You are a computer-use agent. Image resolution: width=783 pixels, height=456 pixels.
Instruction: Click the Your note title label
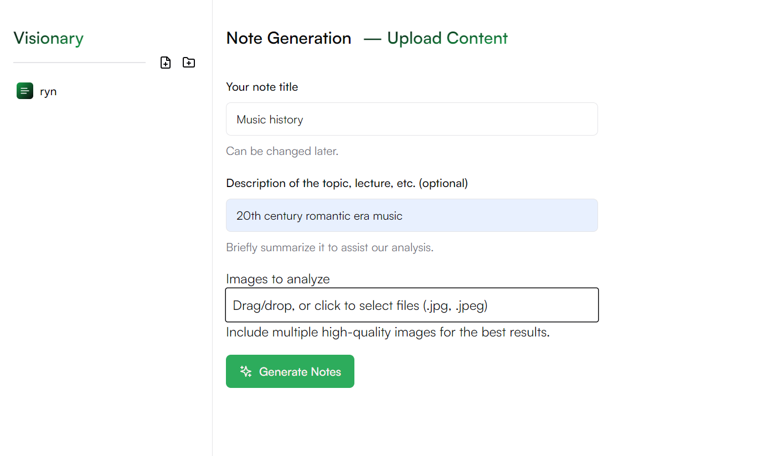pos(262,87)
